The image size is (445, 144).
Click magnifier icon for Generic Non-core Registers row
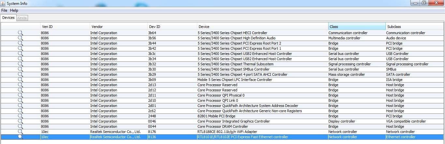[21, 111]
